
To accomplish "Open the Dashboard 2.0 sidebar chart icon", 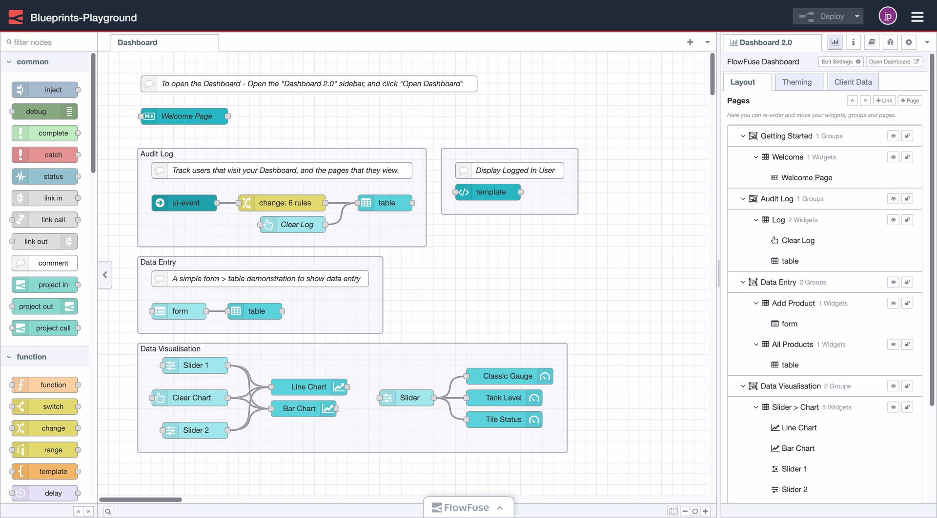I will click(835, 42).
